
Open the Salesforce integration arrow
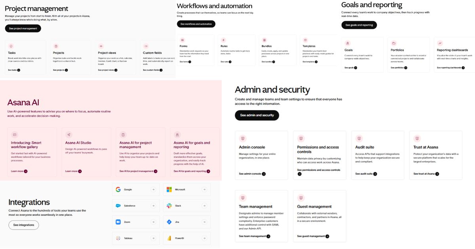pyautogui.click(x=153, y=206)
